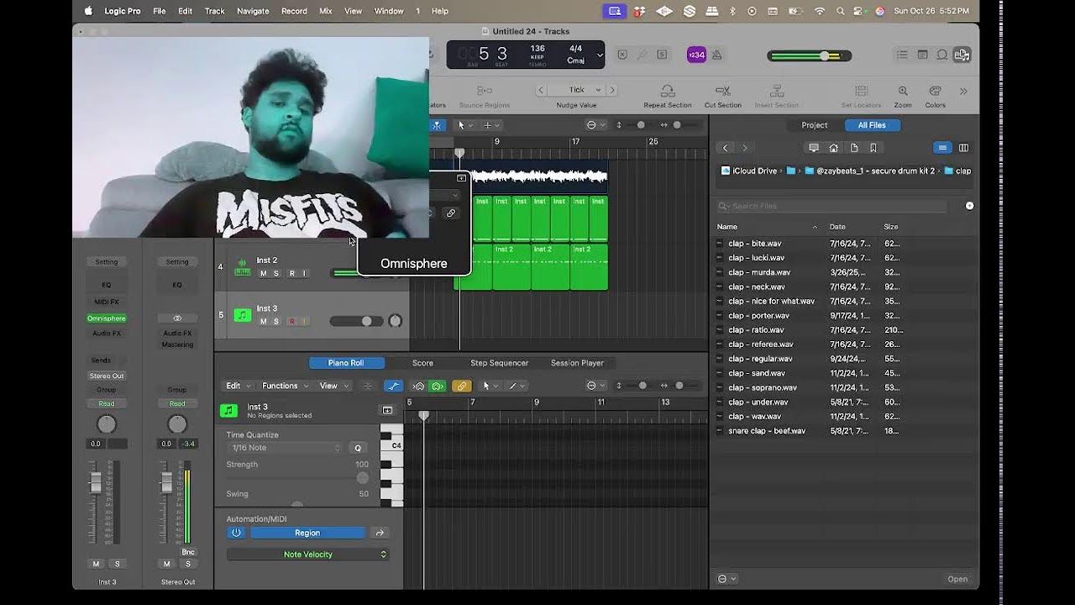Go to Home folder in file browser
This screenshot has width=1075, height=605.
pos(833,148)
